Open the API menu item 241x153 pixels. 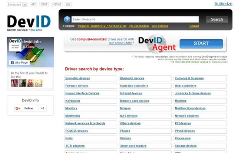(33, 4)
